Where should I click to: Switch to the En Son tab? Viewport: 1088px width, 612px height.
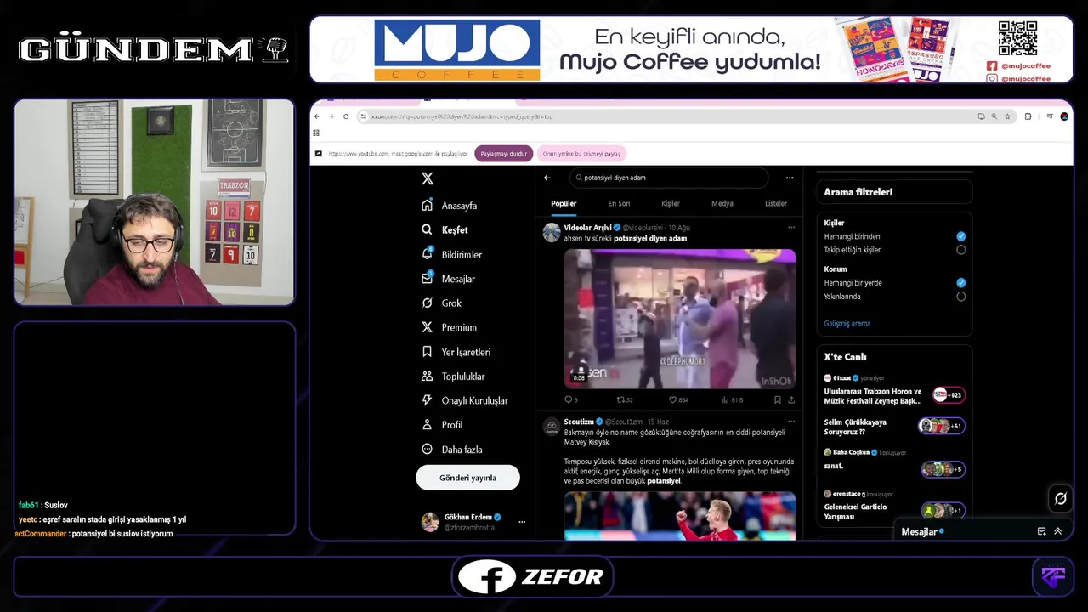pyautogui.click(x=619, y=204)
